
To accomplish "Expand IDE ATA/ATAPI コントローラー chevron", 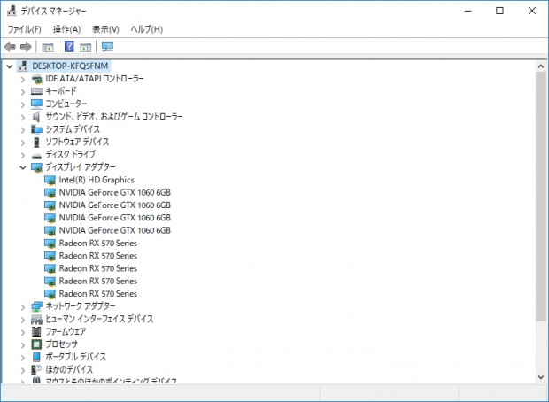I will pos(23,80).
